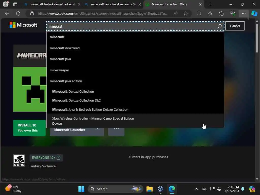Open 'Minecraft: Deluxe Collection DLC' result

[x=135, y=101]
